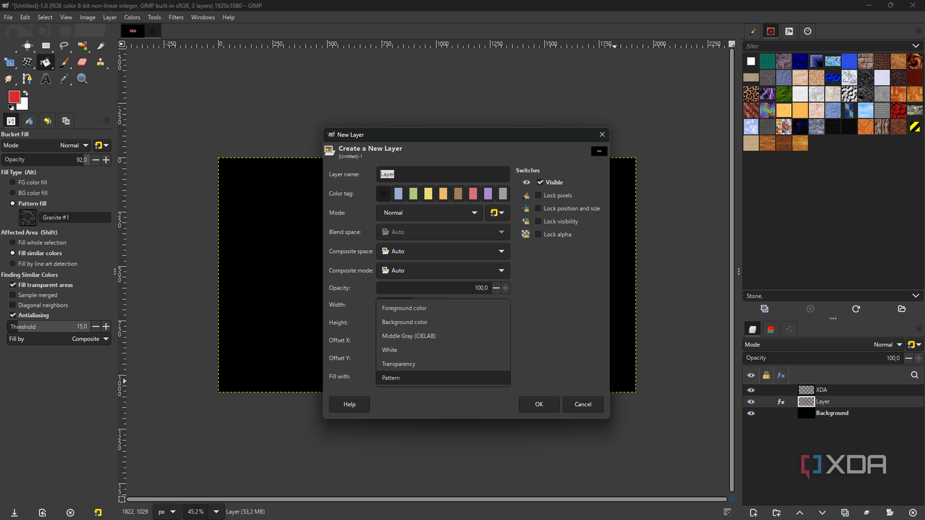
Task: Select the Free Select lasso tool
Action: 64,46
